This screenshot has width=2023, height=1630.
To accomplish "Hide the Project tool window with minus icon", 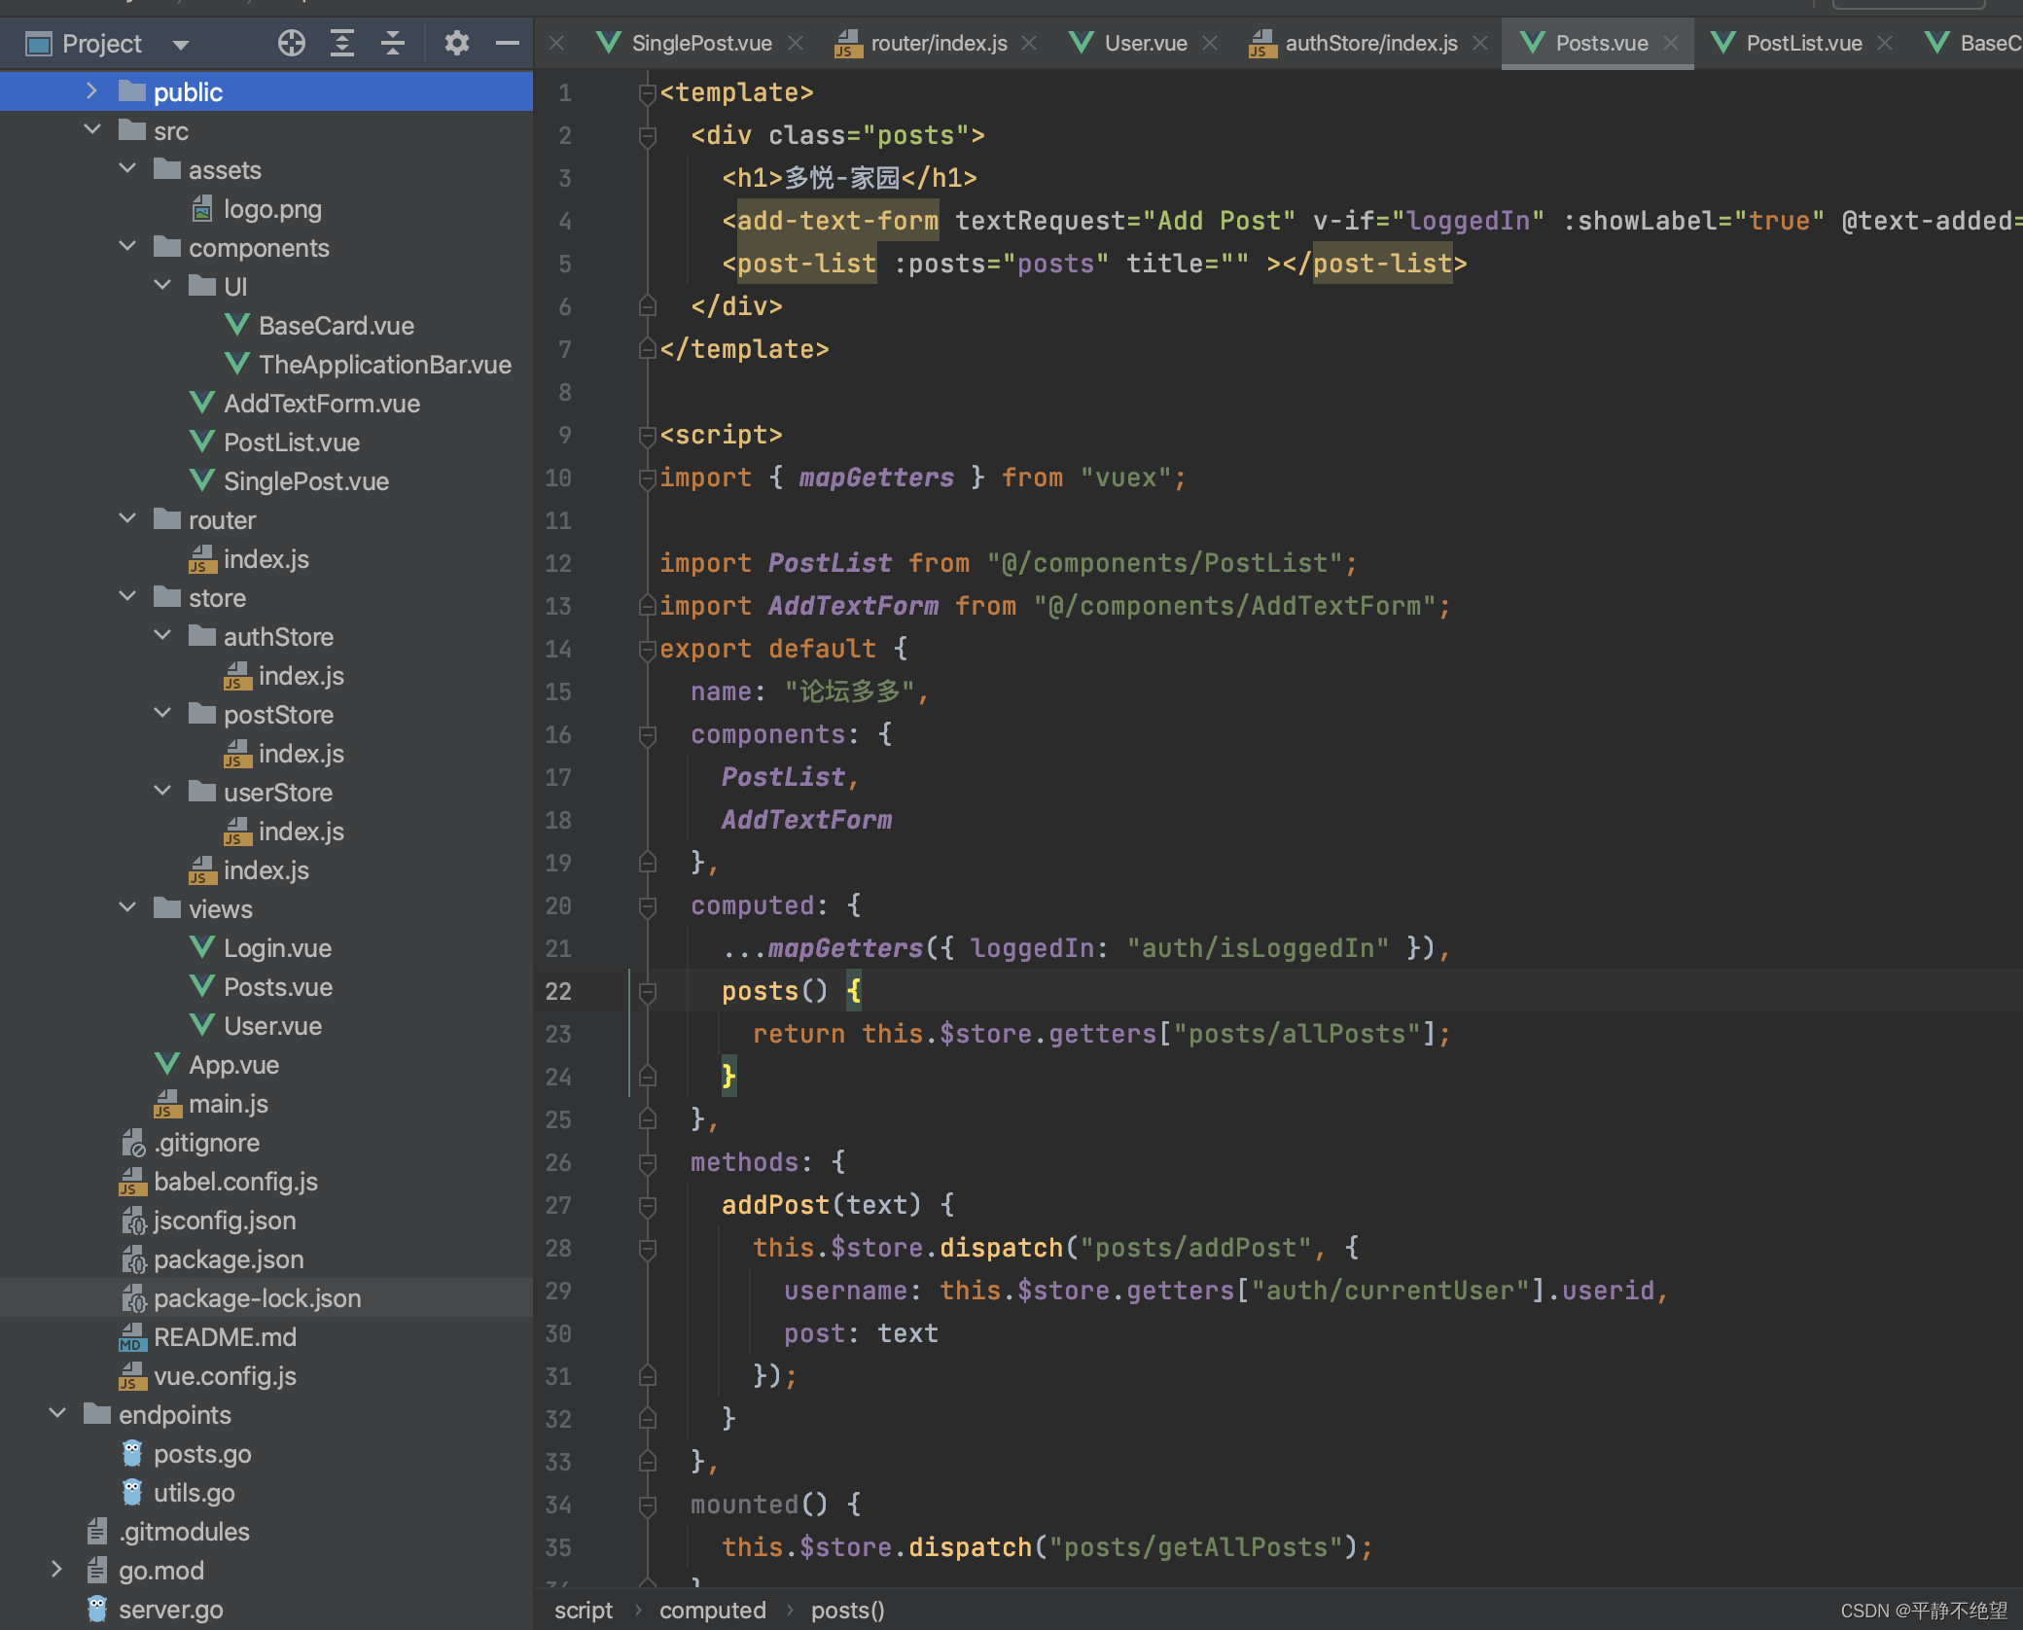I will [x=507, y=43].
